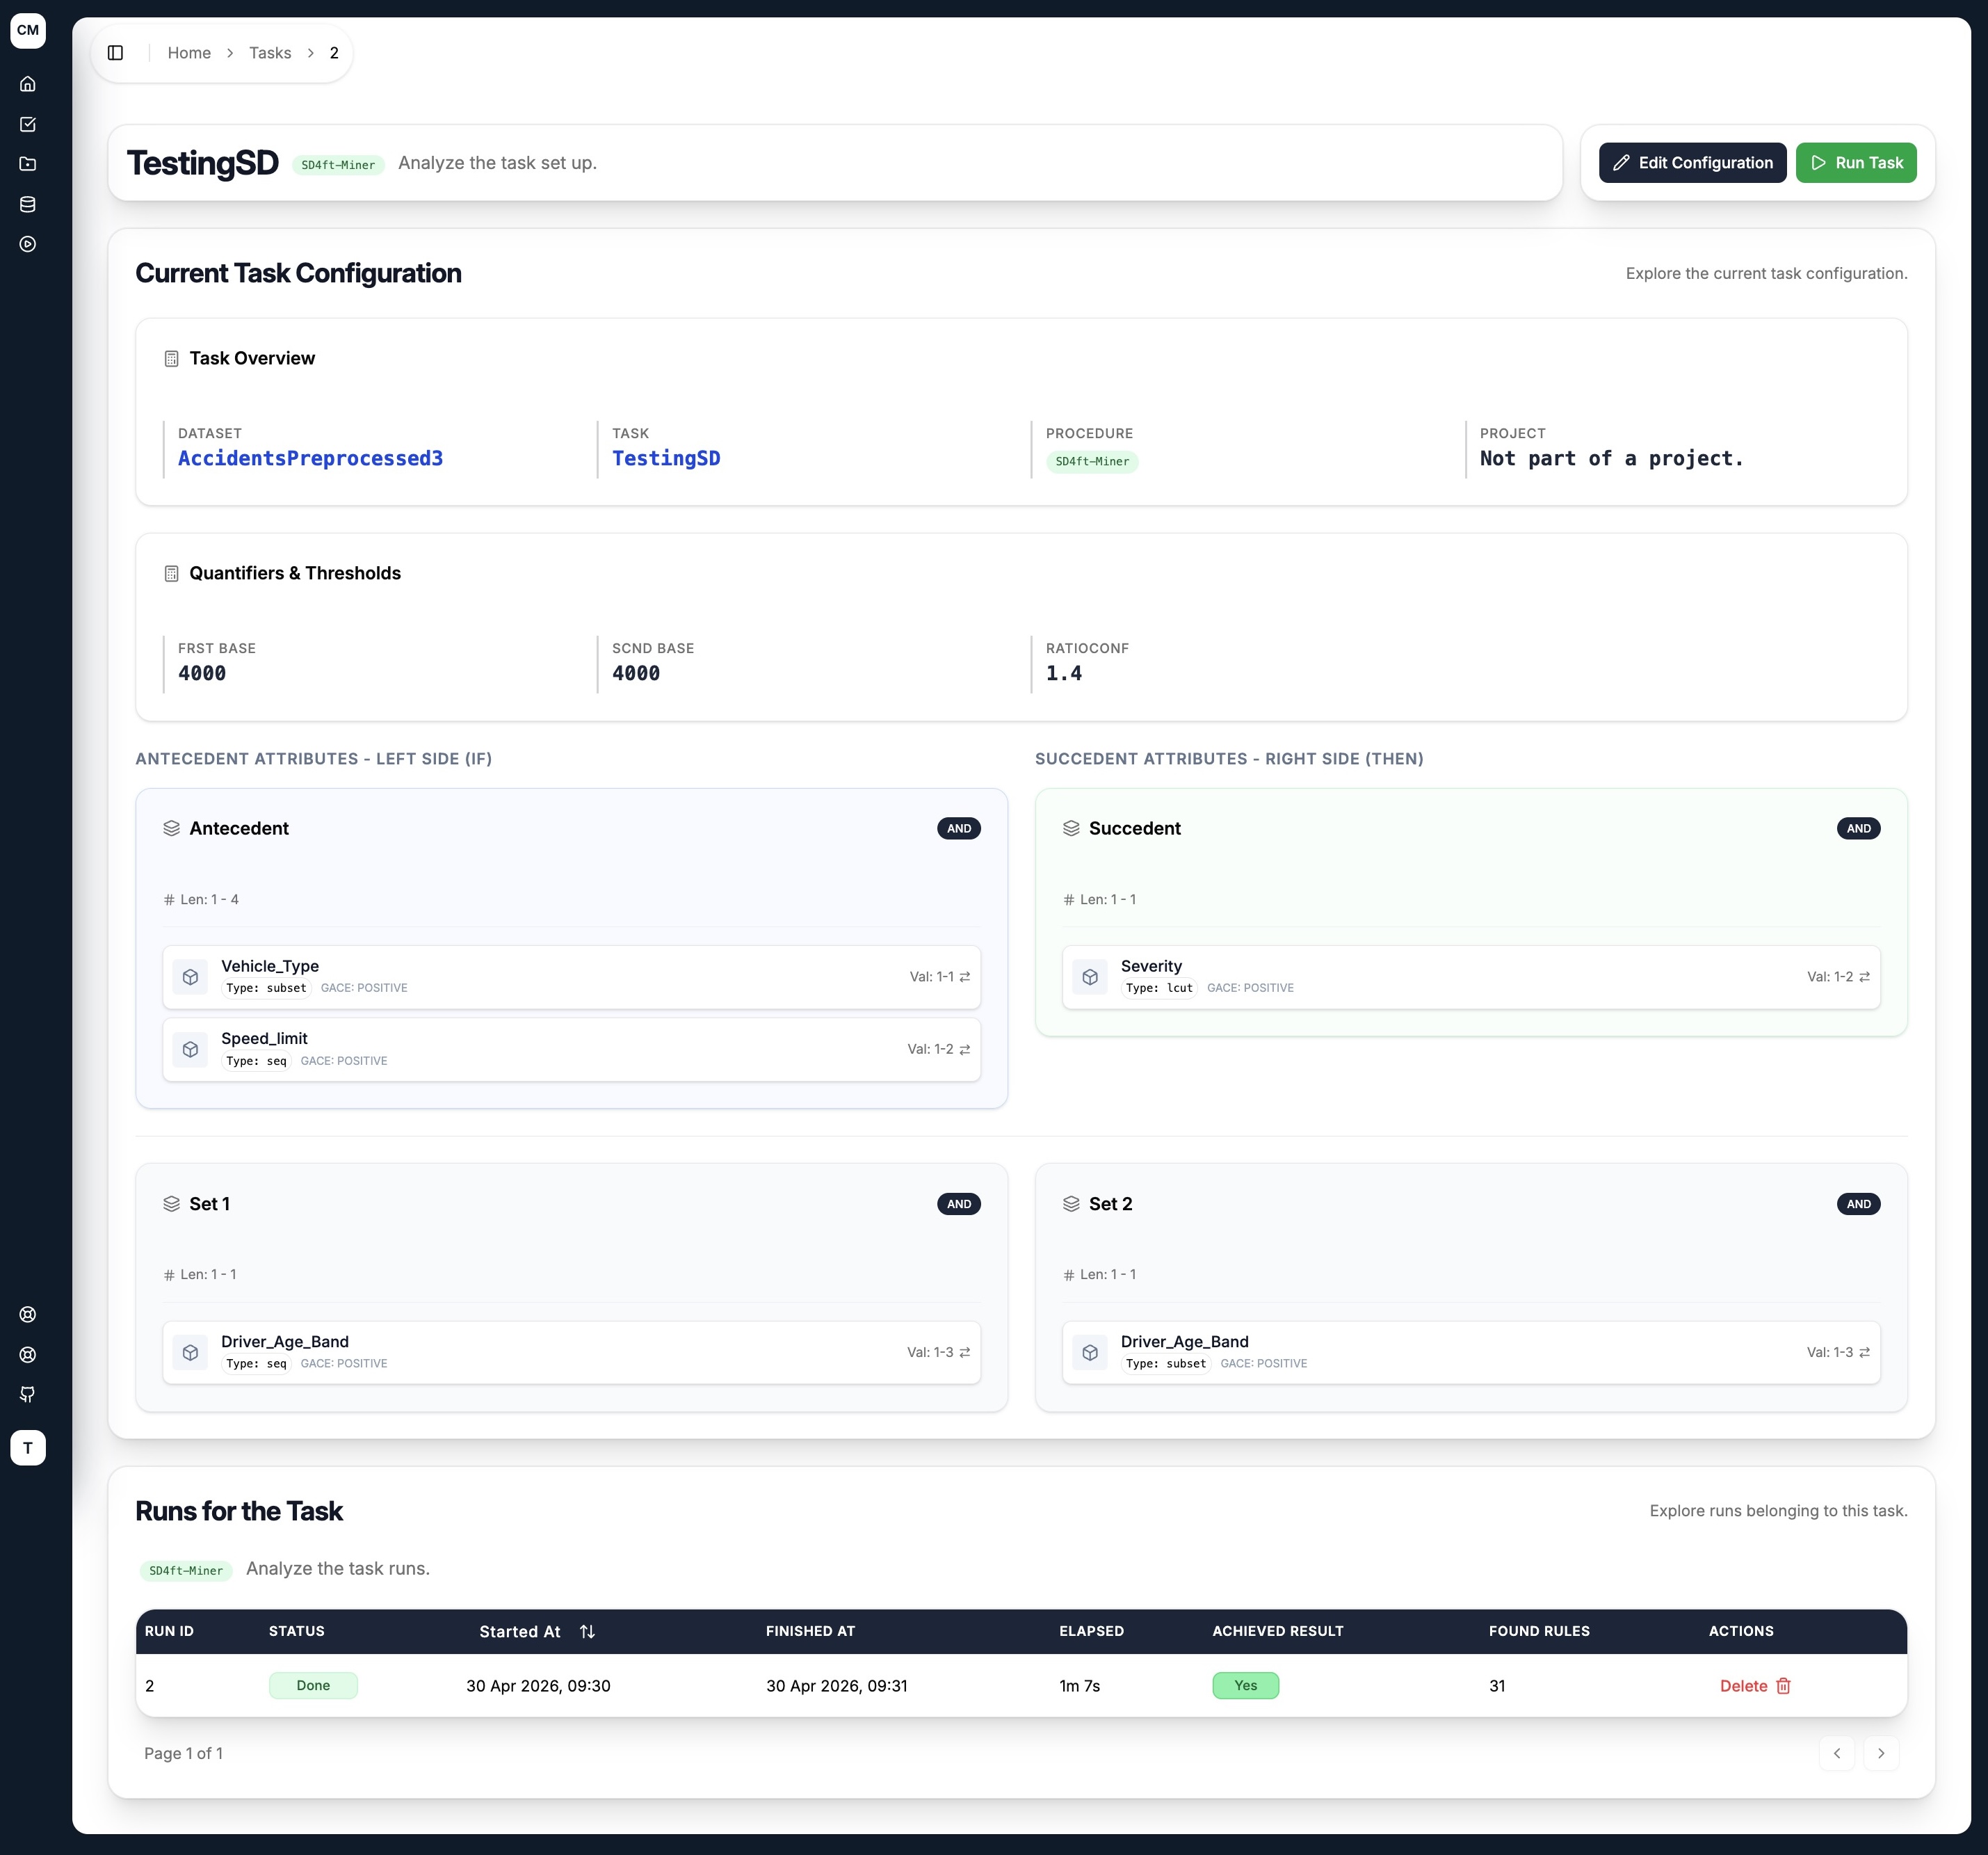Click the SD4ft-Miner badge in Runs section
Image resolution: width=1988 pixels, height=1855 pixels.
(x=186, y=1571)
